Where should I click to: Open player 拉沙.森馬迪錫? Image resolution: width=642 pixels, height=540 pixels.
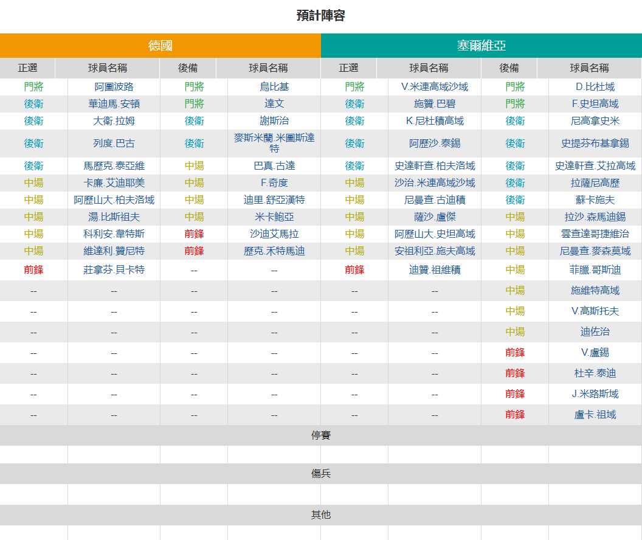pos(595,217)
